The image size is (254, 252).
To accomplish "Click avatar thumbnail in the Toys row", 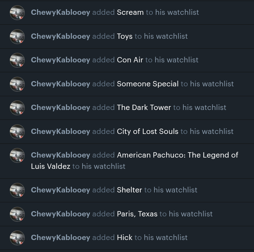I will (x=17, y=37).
